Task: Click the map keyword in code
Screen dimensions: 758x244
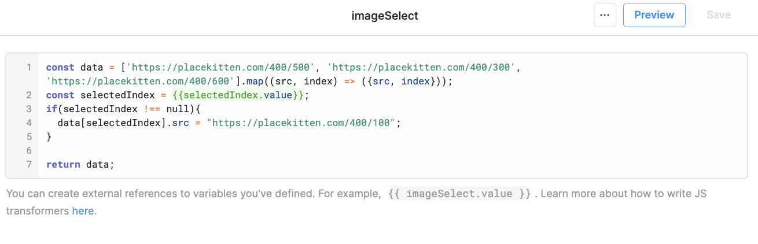Action: click(250, 81)
